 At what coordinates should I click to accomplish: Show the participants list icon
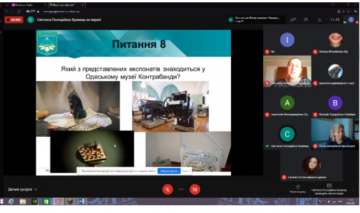click(292, 20)
